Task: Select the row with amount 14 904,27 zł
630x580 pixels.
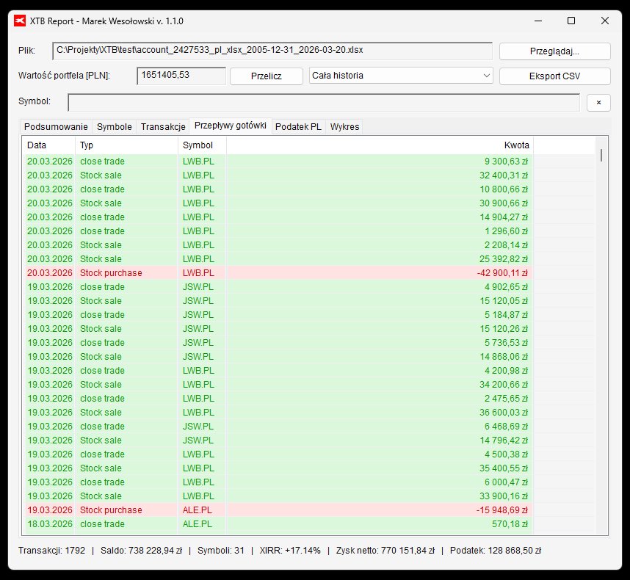Action: [x=278, y=217]
